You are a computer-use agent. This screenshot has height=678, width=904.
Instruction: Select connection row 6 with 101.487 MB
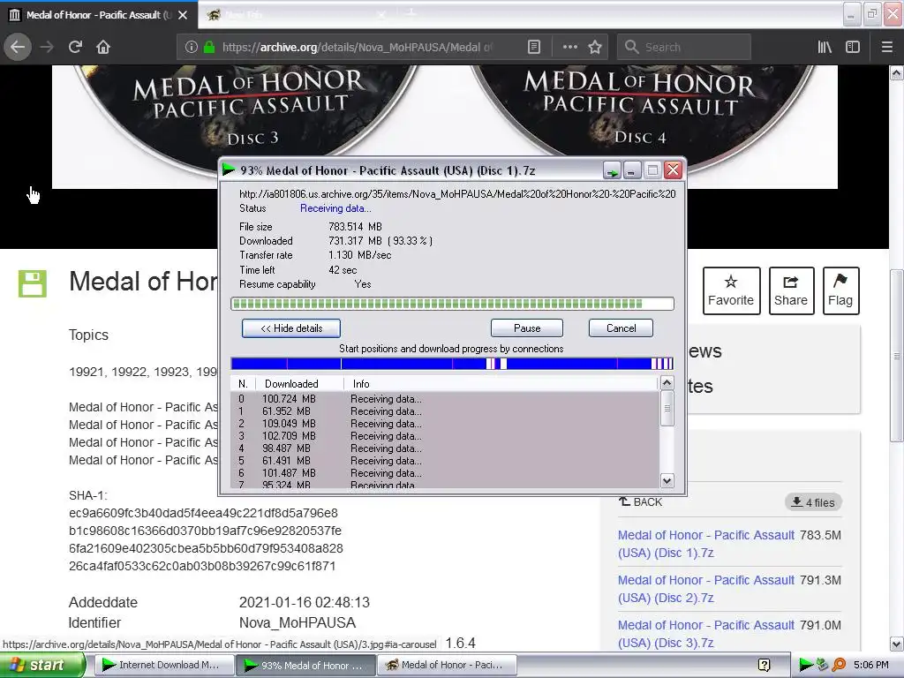click(444, 473)
